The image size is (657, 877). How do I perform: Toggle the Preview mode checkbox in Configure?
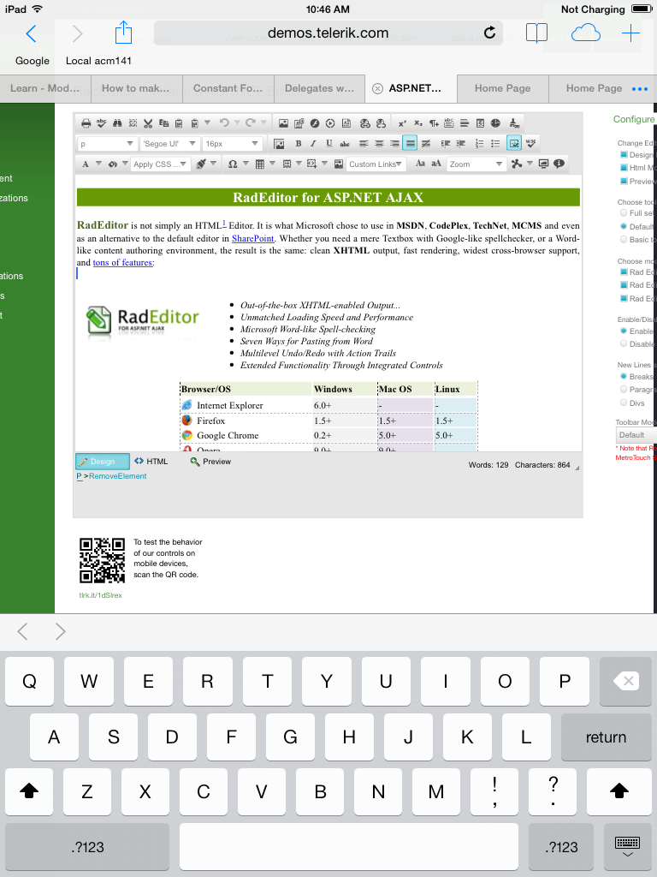(x=624, y=181)
